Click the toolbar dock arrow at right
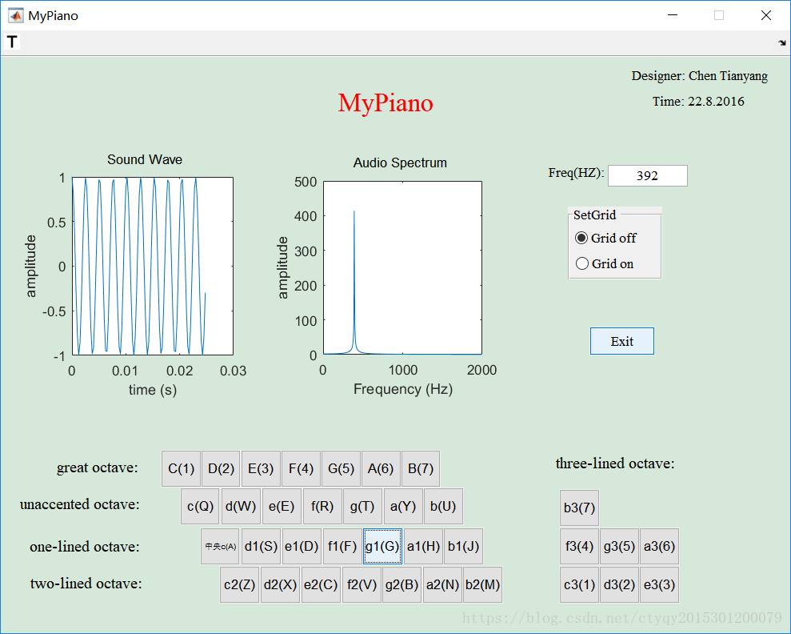This screenshot has height=634, width=791. tap(782, 43)
